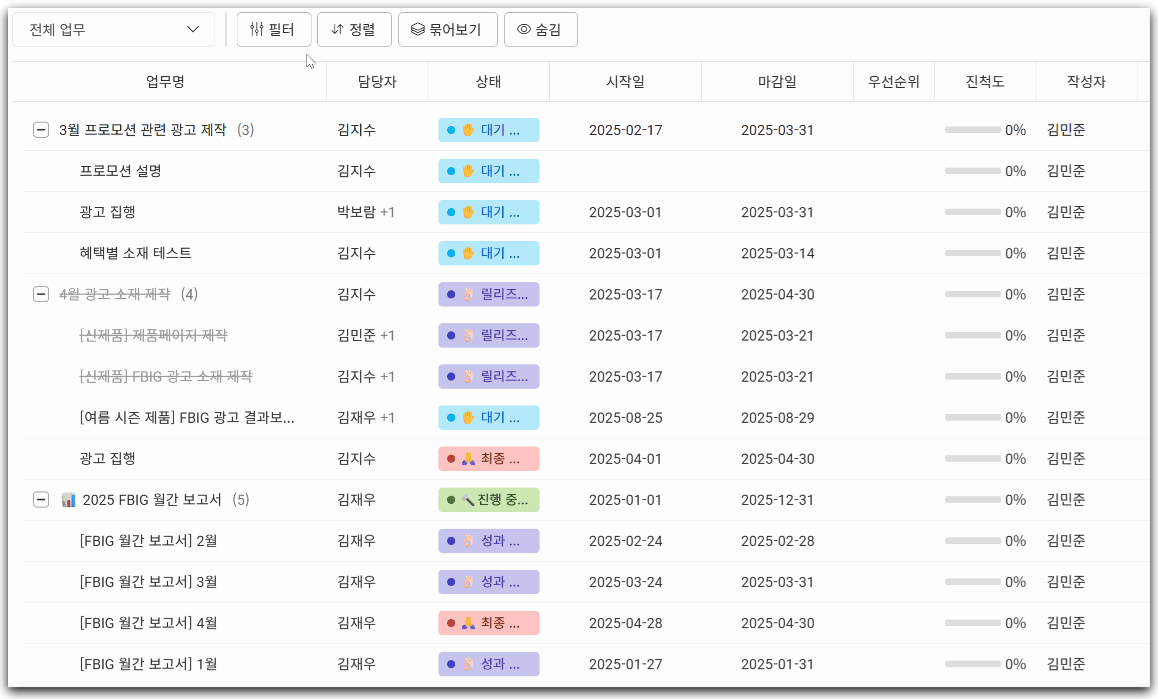Viewport: 1158px width, 699px height.
Task: Click progress bar of 4월 광고 소재 제작
Action: point(973,294)
